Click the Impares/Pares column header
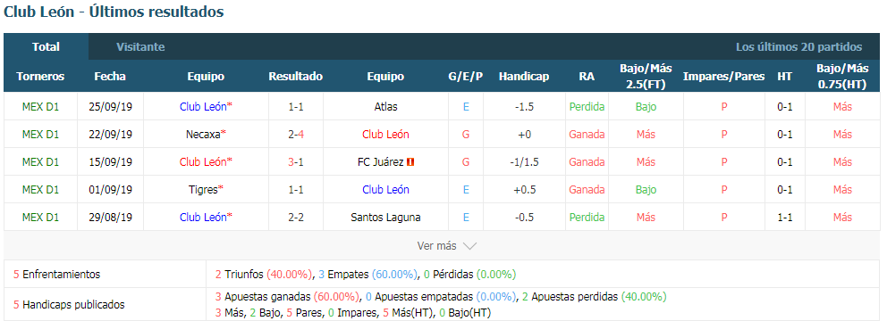 (724, 76)
